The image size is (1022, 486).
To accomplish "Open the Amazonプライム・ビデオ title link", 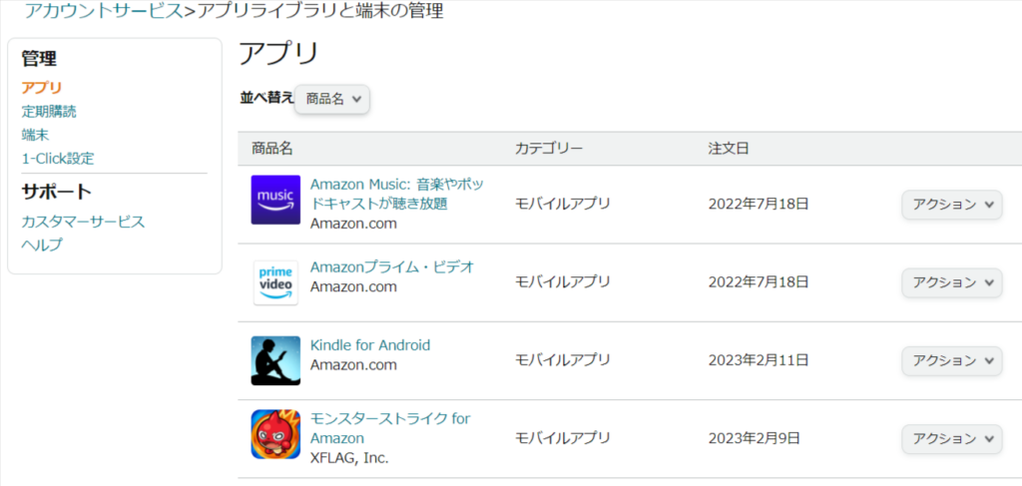I will 392,267.
